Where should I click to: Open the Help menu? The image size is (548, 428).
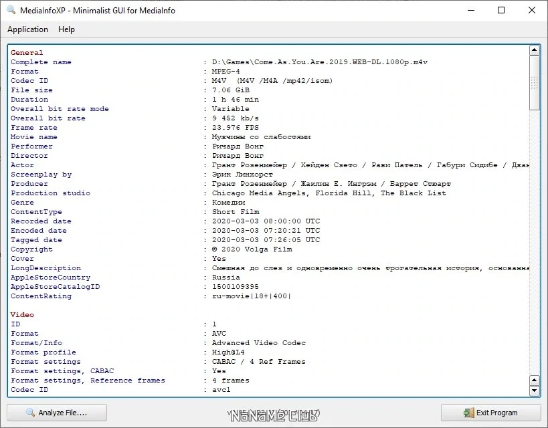(x=66, y=29)
